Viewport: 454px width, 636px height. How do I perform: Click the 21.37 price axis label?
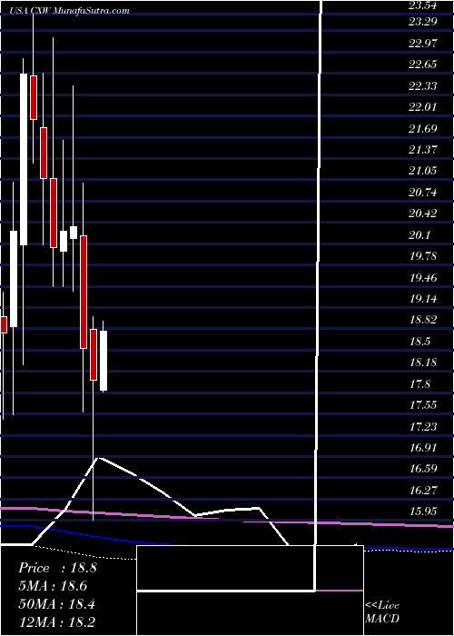click(x=422, y=150)
